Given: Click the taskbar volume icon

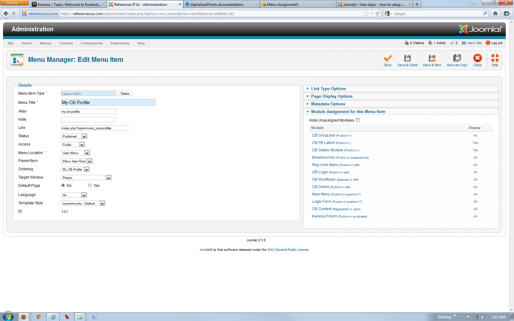Looking at the screenshot, I should (483, 317).
